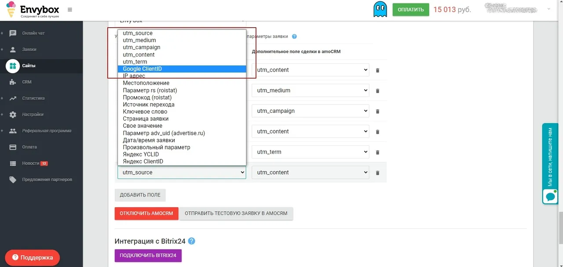563x267 pixels.
Task: Select Ключевое слово option
Action: point(182,112)
